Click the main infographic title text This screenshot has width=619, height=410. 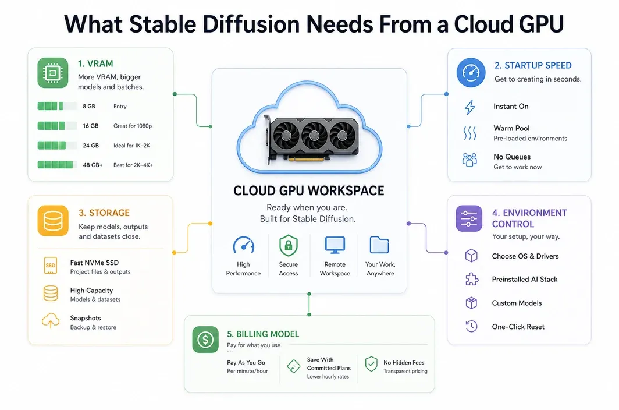[x=314, y=24]
